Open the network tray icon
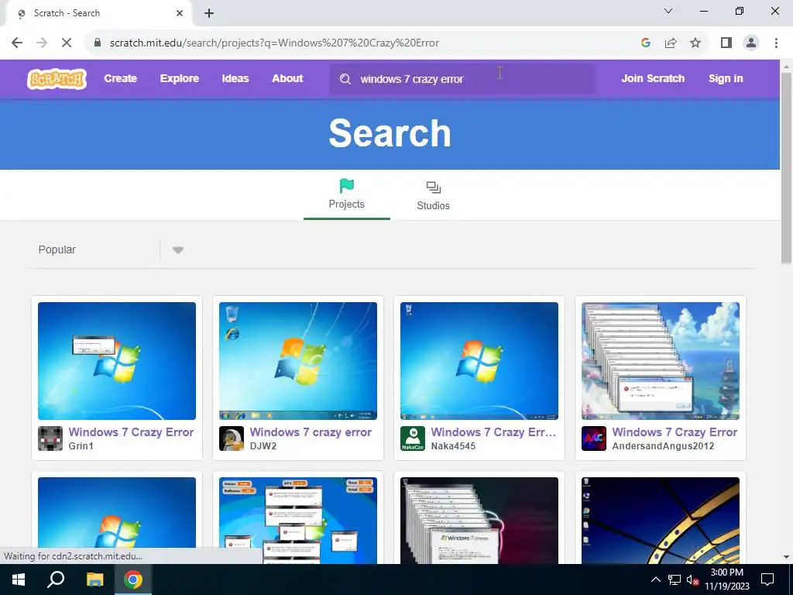The image size is (793, 595). pyautogui.click(x=675, y=580)
